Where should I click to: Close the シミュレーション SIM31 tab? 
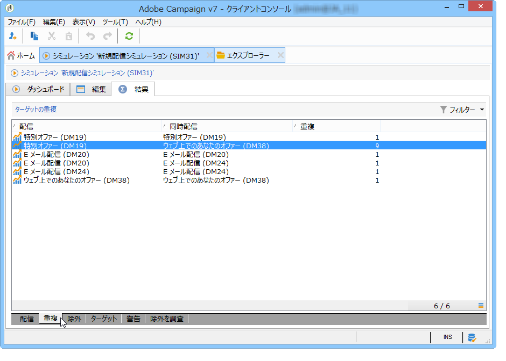coord(209,55)
